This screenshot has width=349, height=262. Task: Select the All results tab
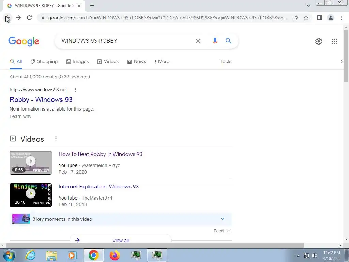[x=16, y=62]
